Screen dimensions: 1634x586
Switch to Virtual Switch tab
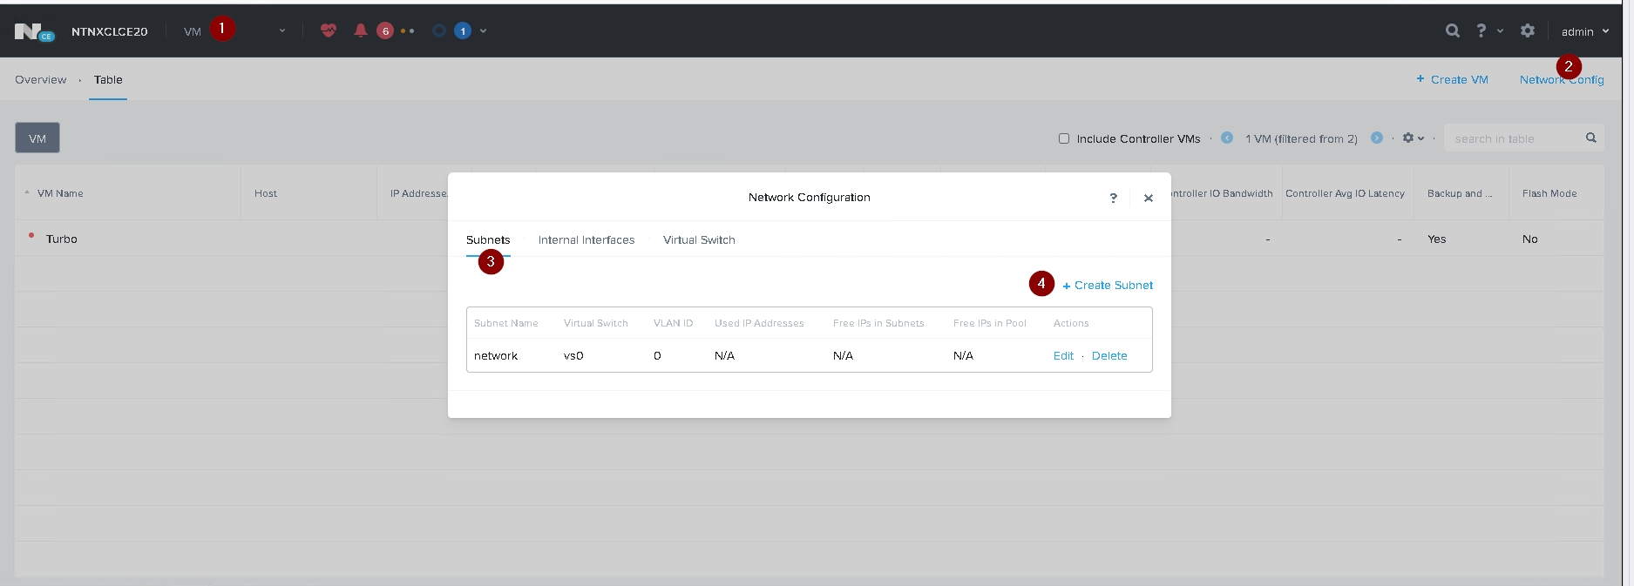(x=699, y=240)
